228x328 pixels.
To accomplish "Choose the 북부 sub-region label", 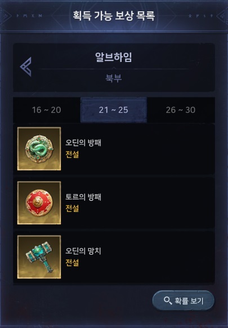I will pyautogui.click(x=114, y=78).
